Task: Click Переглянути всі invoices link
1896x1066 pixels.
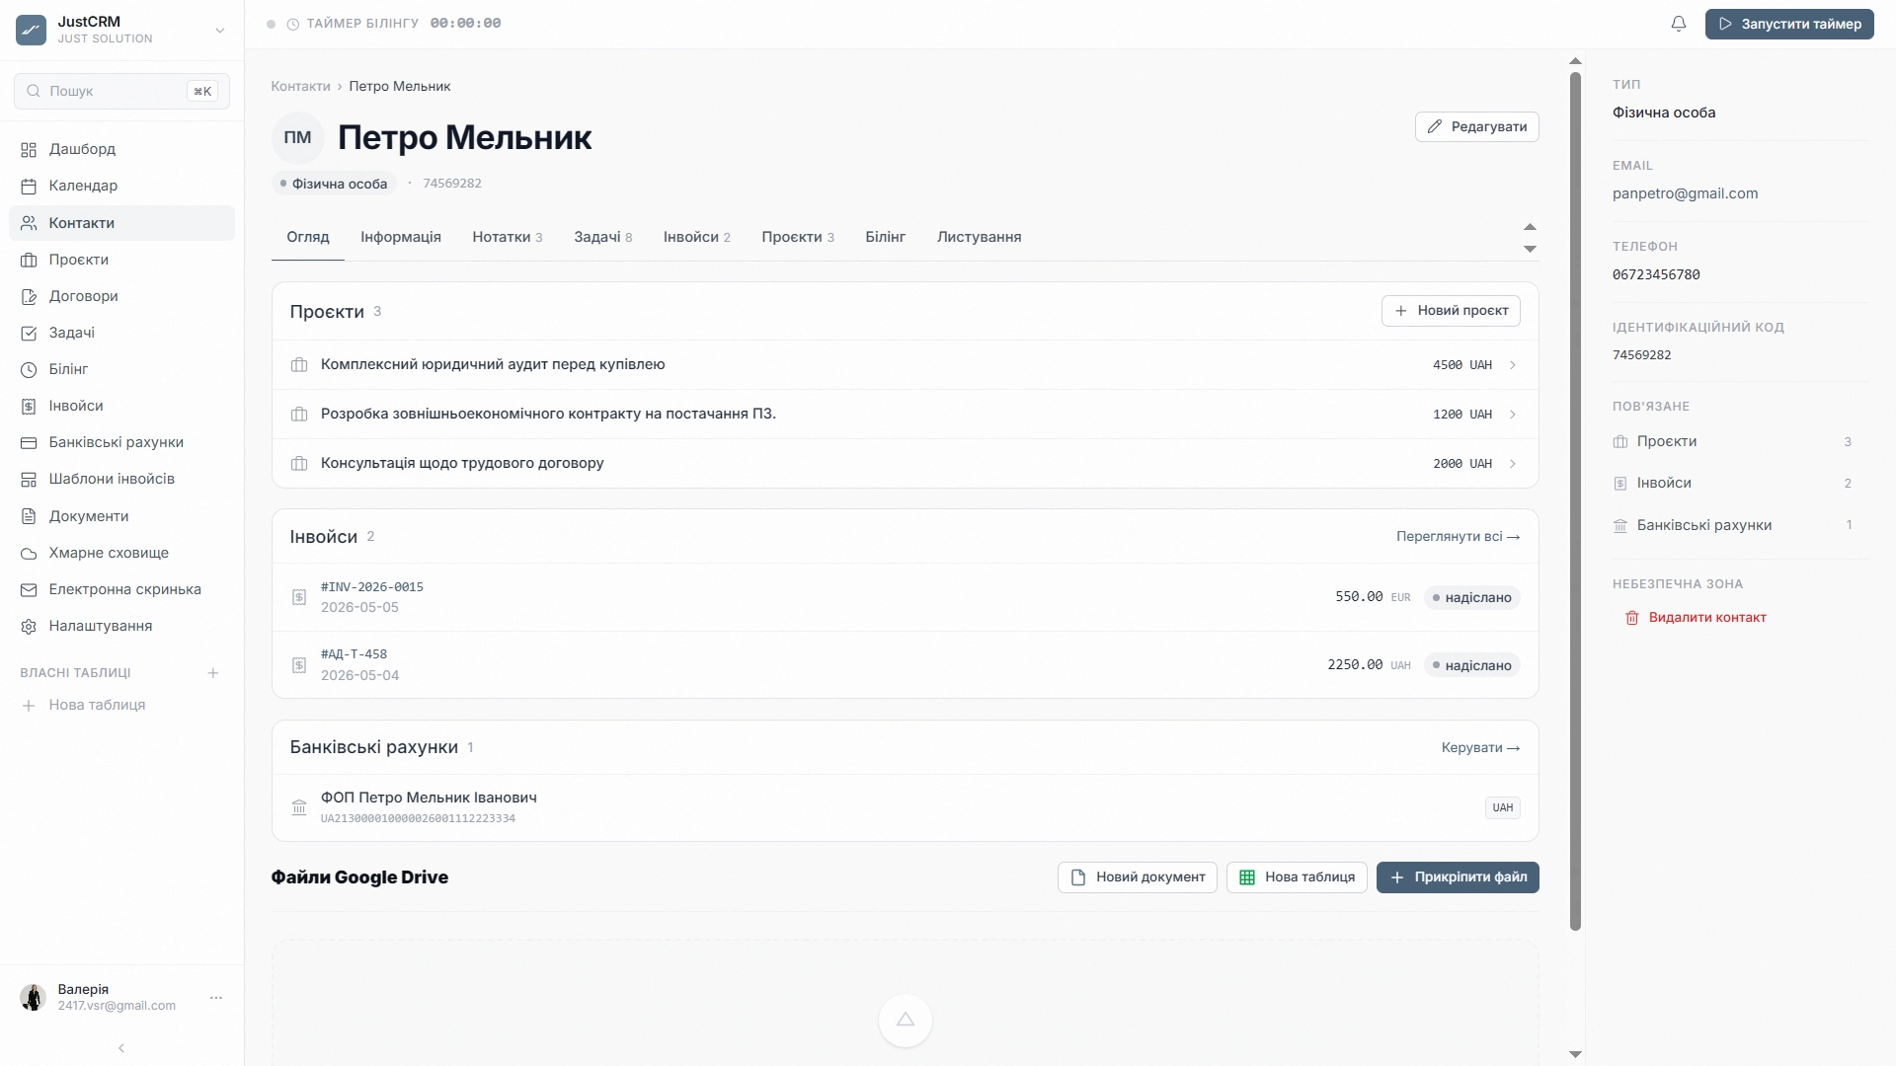Action: (x=1458, y=537)
